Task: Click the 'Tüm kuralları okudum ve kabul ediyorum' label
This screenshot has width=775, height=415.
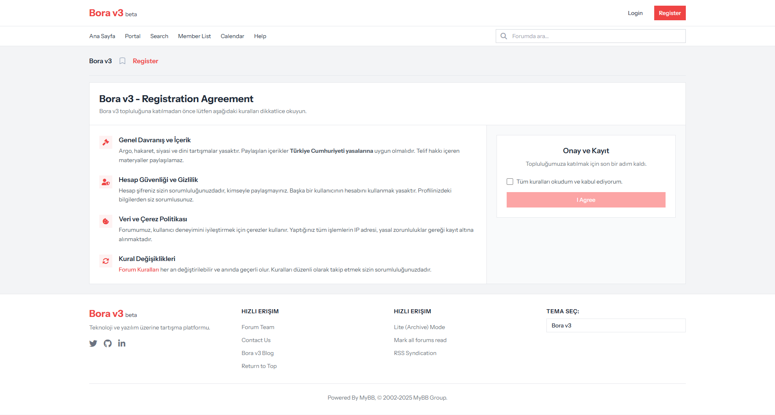Action: [x=569, y=182]
